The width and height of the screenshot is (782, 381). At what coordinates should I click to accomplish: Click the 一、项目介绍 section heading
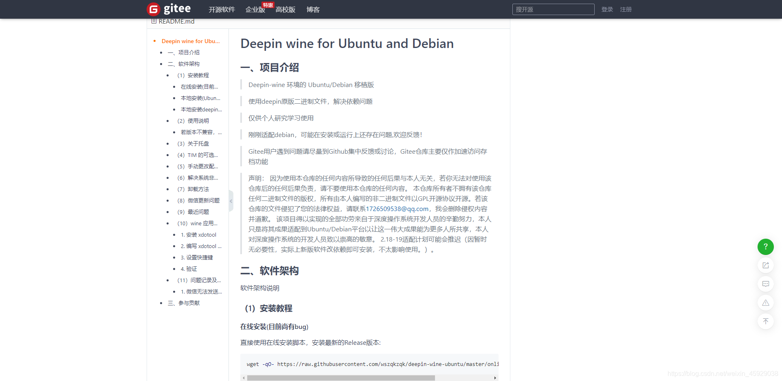[270, 67]
